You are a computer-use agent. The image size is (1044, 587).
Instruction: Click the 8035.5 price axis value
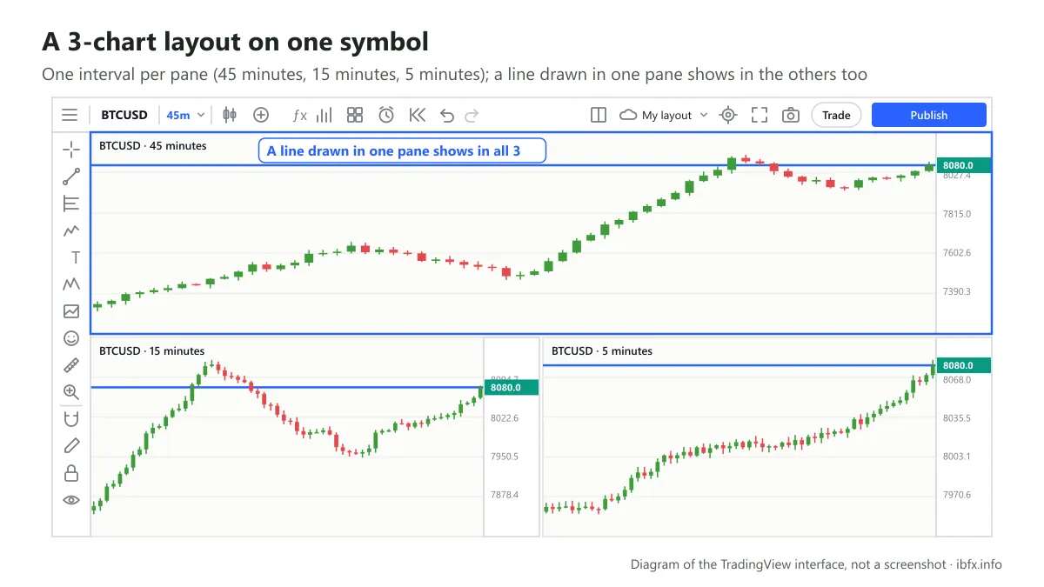pyautogui.click(x=956, y=418)
